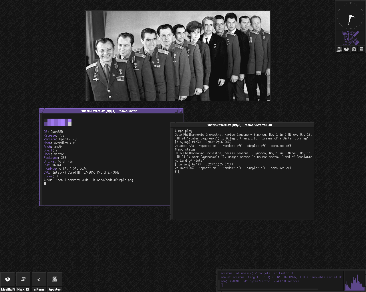The height and width of the screenshot is (292, 366).
Task: Restore the minimized mlterm window
Action: point(39,282)
